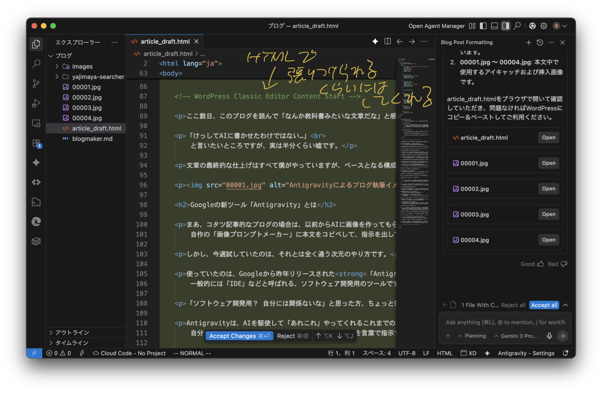Click the conversation history clock icon
The height and width of the screenshot is (393, 602).
[540, 42]
